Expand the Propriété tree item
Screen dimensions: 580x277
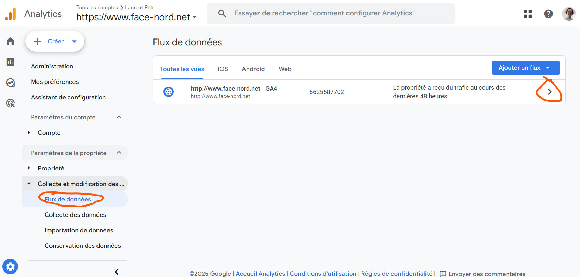pos(29,168)
